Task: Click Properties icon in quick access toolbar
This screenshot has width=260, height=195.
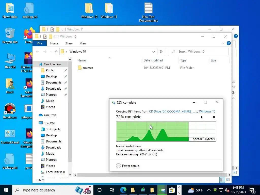Action: [45, 37]
